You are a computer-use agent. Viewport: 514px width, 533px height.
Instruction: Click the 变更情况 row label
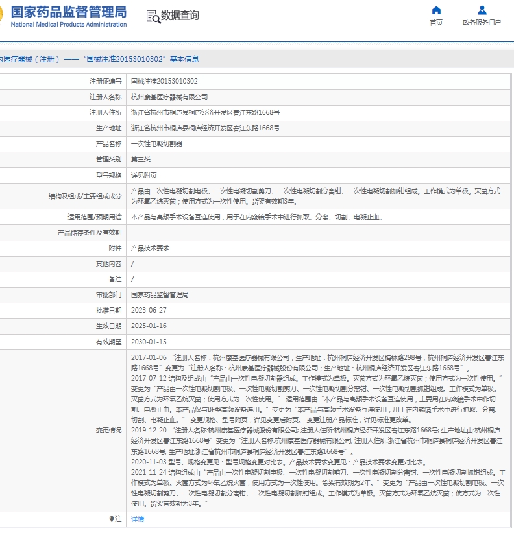click(x=108, y=431)
